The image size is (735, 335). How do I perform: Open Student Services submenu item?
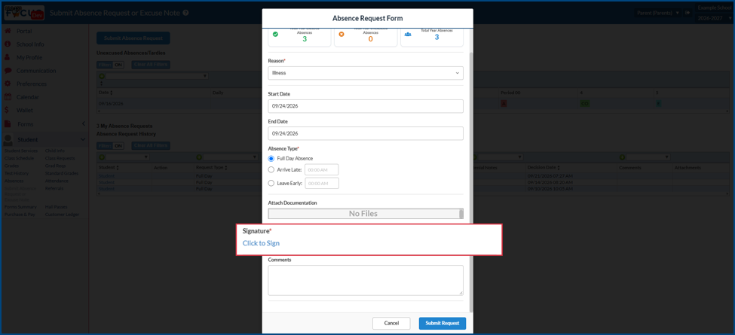click(x=21, y=151)
